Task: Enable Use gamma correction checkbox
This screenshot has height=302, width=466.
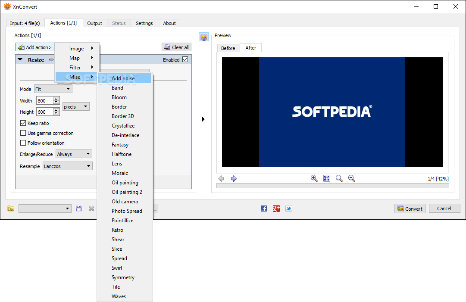Action: coord(23,133)
